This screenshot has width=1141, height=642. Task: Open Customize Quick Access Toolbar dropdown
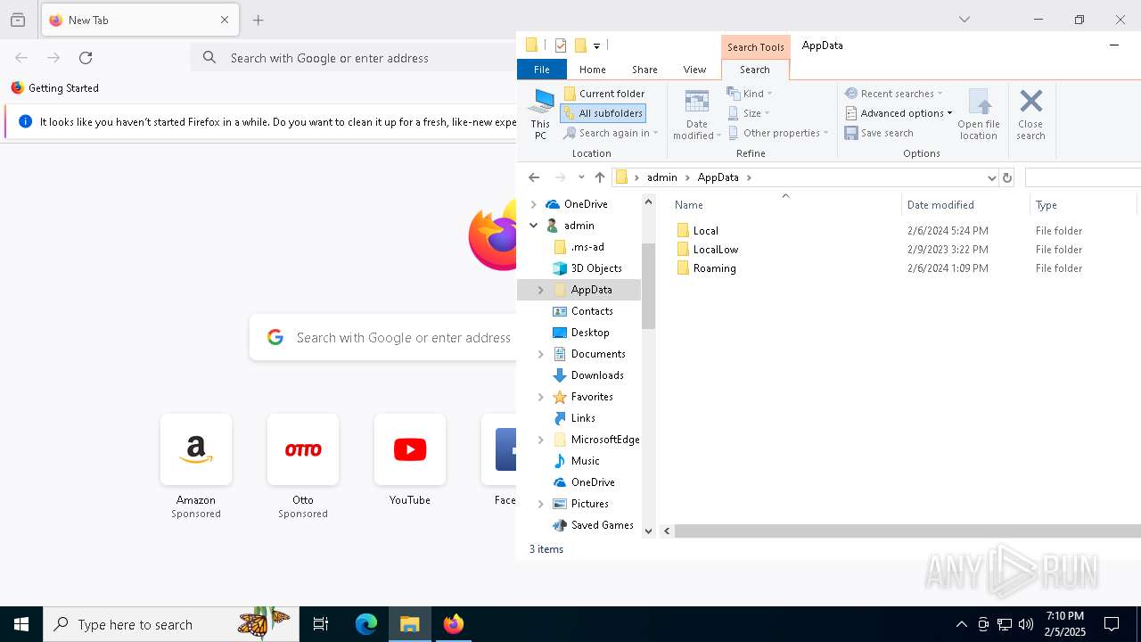596,45
